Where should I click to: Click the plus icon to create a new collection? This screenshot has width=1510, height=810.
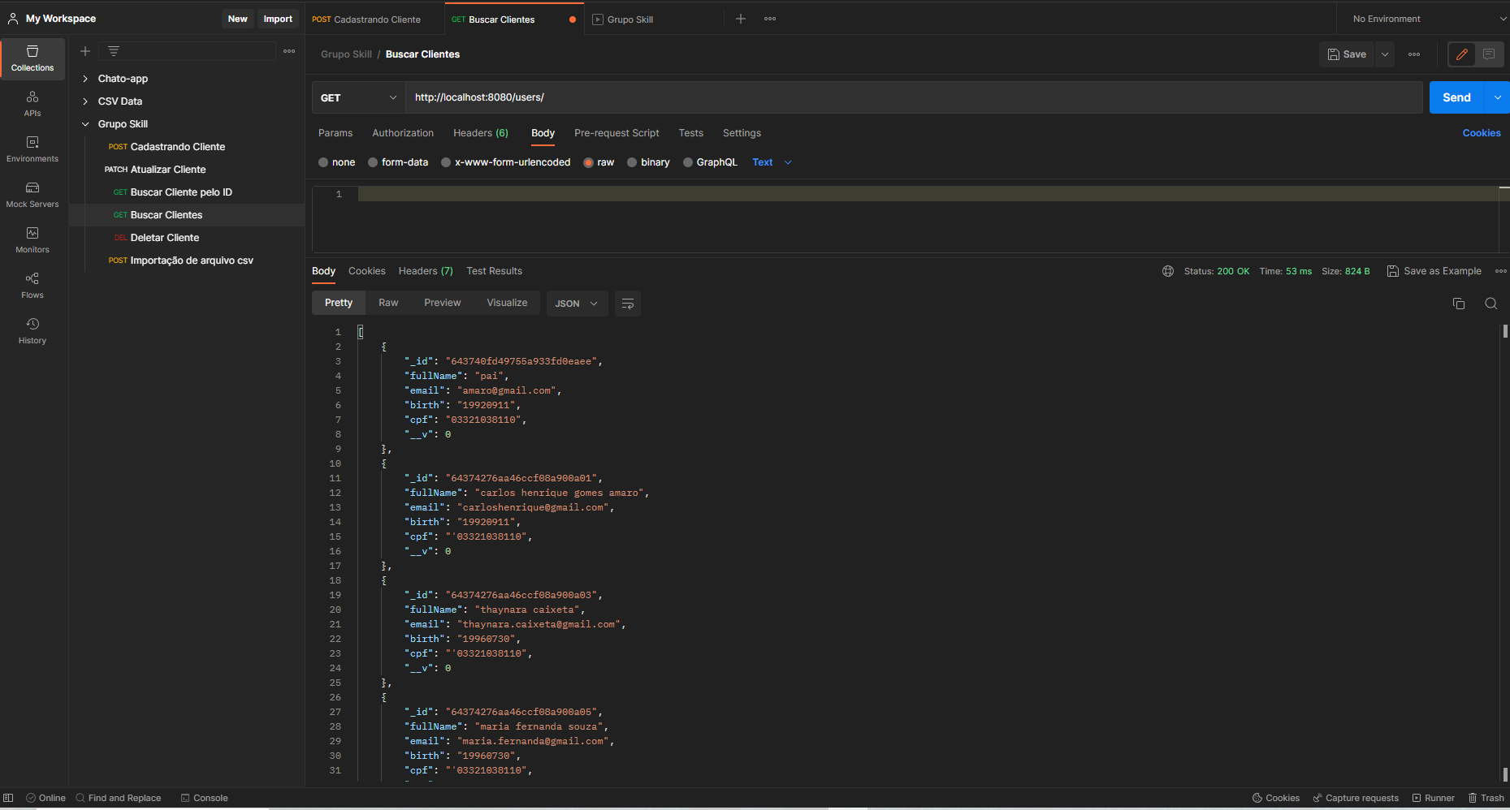click(x=85, y=51)
